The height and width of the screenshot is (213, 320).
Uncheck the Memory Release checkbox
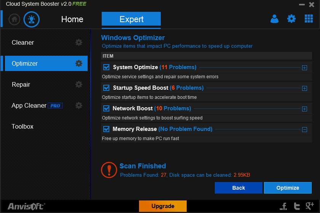coord(106,129)
